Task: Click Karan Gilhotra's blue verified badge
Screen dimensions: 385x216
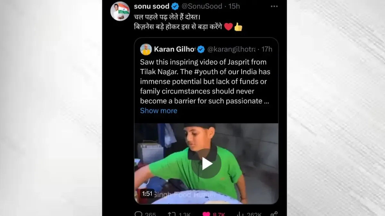Action: (201, 49)
